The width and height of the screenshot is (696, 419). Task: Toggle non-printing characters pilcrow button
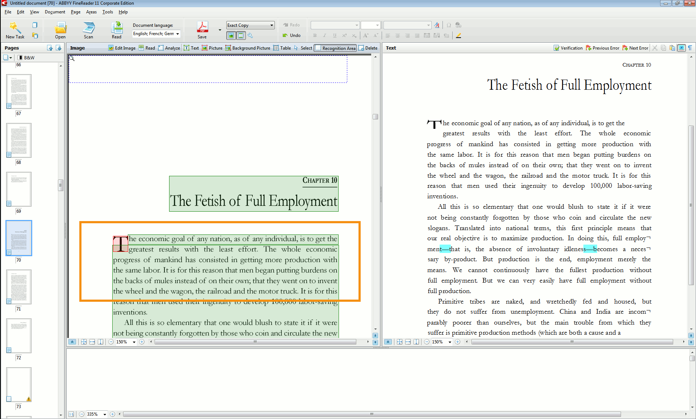pos(690,48)
